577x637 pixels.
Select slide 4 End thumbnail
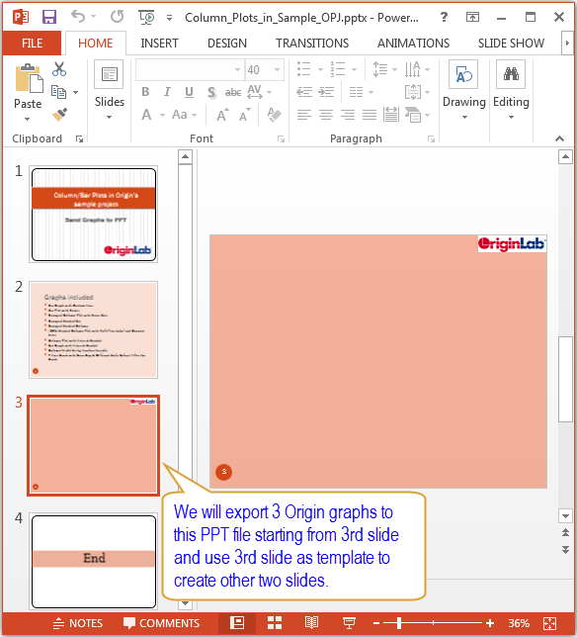coord(94,562)
